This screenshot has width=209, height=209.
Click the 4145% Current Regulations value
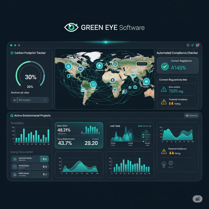pyautogui.click(x=178, y=68)
